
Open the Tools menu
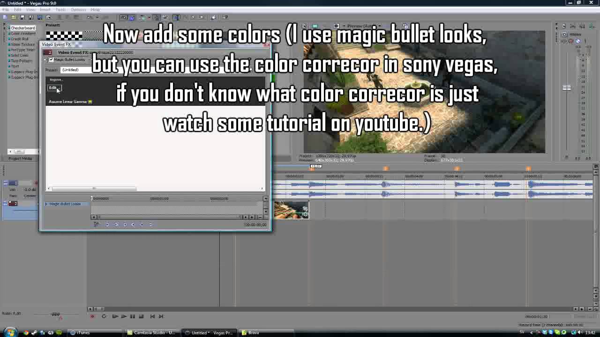point(61,9)
